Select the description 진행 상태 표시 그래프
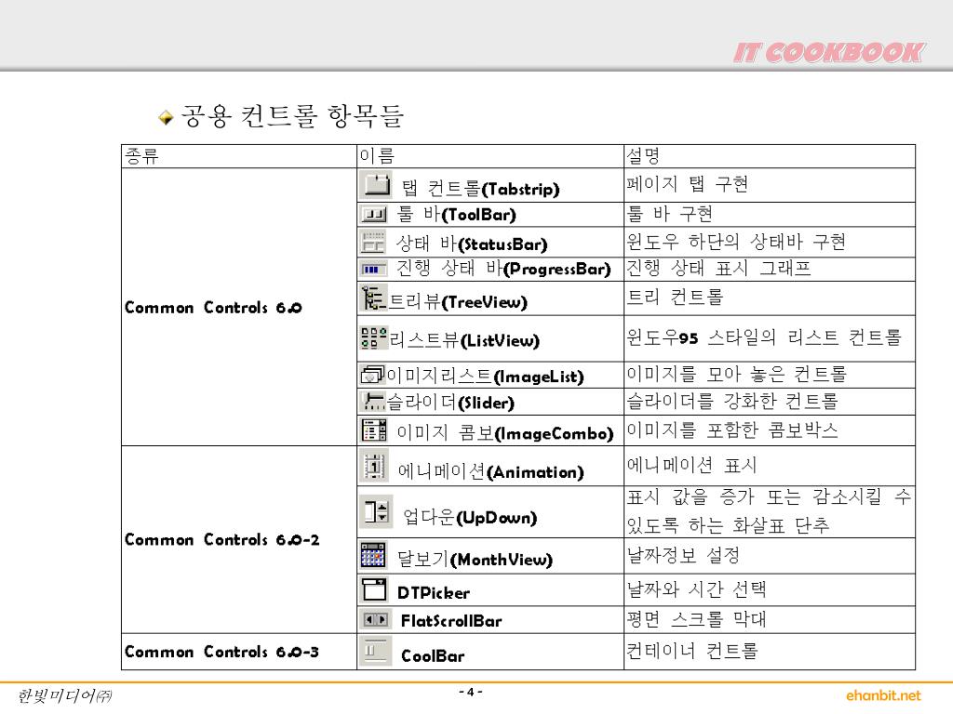The height and width of the screenshot is (714, 953). click(719, 268)
